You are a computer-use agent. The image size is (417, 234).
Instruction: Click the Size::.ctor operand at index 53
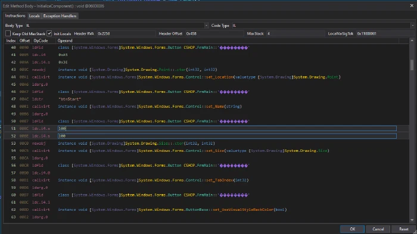pyautogui.click(x=136, y=143)
